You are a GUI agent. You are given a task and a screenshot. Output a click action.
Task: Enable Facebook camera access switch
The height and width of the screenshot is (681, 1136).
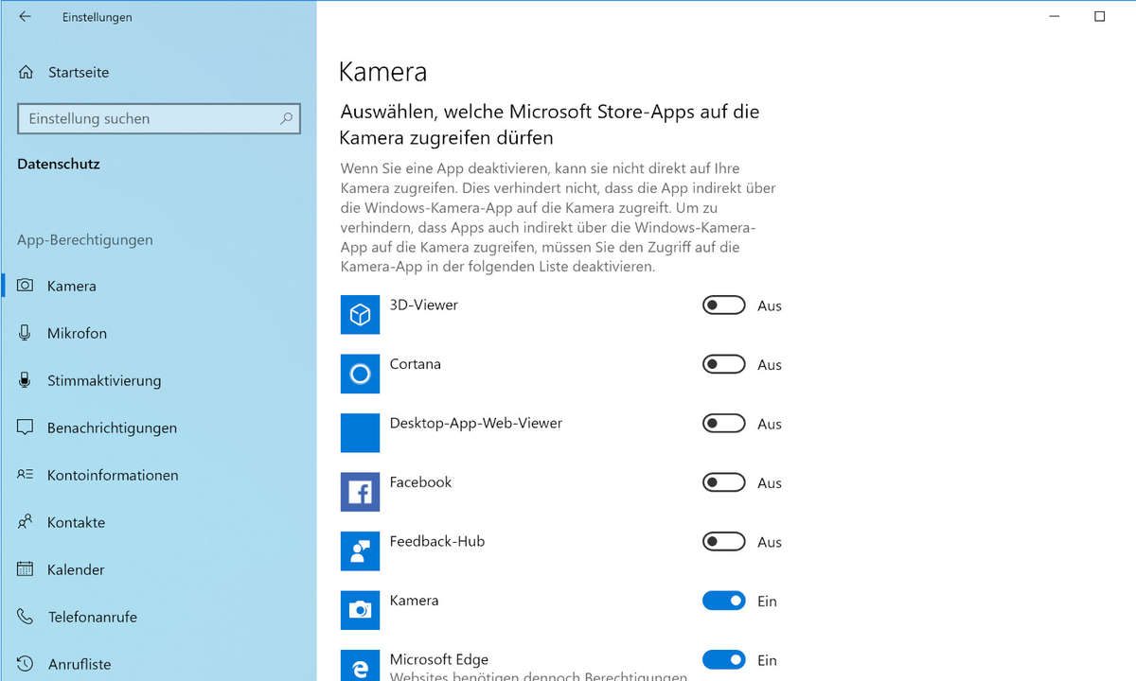click(x=724, y=482)
